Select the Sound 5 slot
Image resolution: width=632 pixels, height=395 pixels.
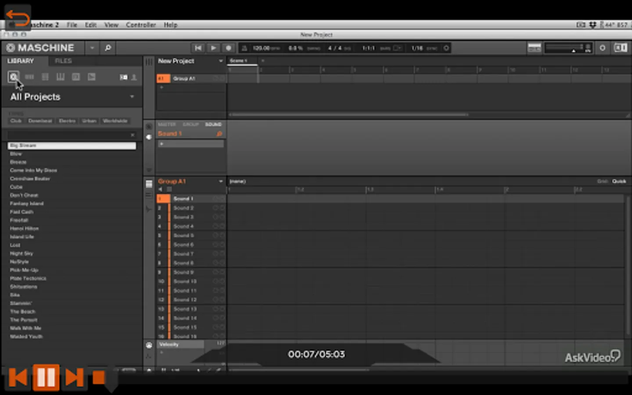coord(191,236)
